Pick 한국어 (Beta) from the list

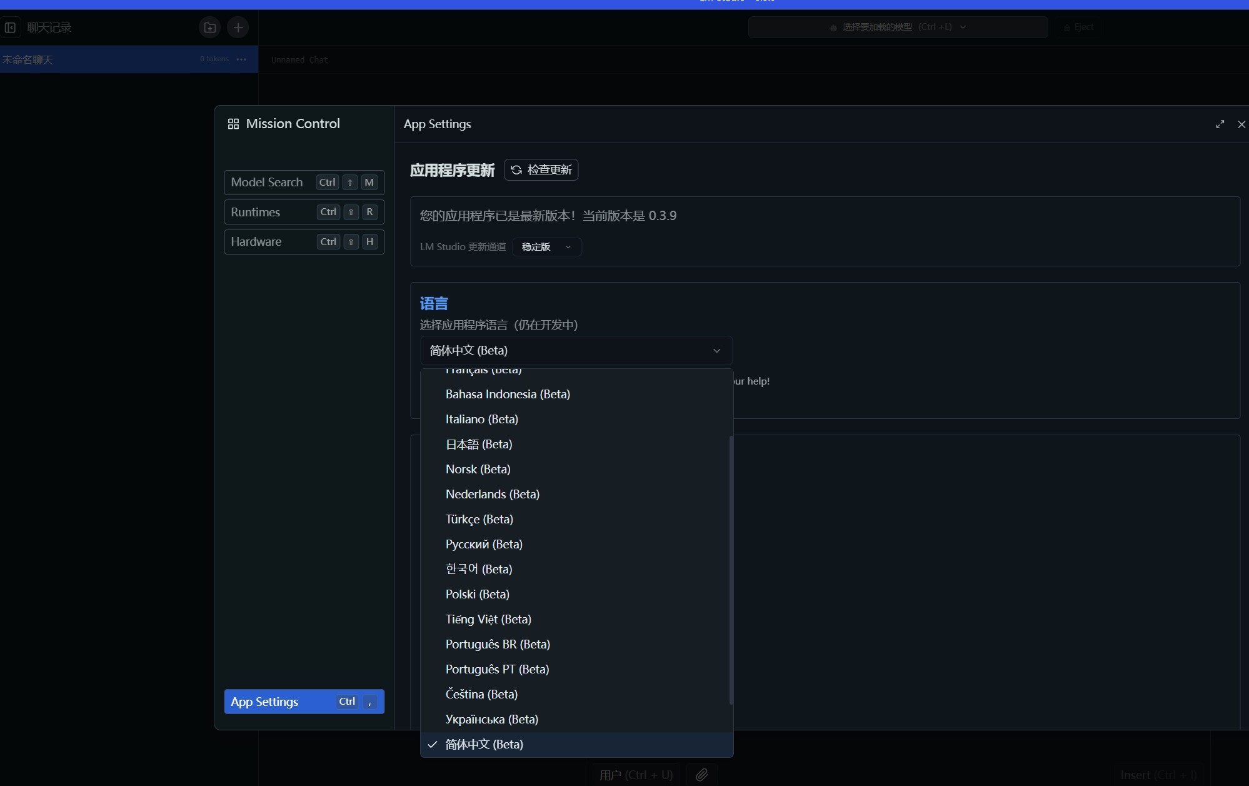[575, 569]
